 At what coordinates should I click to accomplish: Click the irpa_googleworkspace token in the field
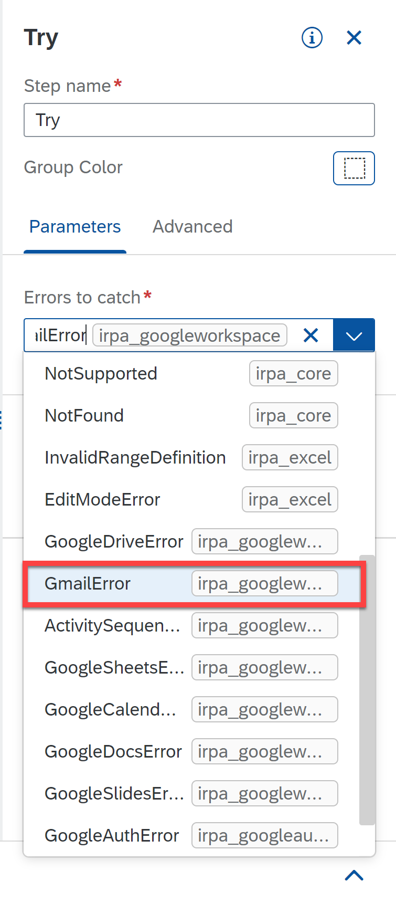(189, 335)
